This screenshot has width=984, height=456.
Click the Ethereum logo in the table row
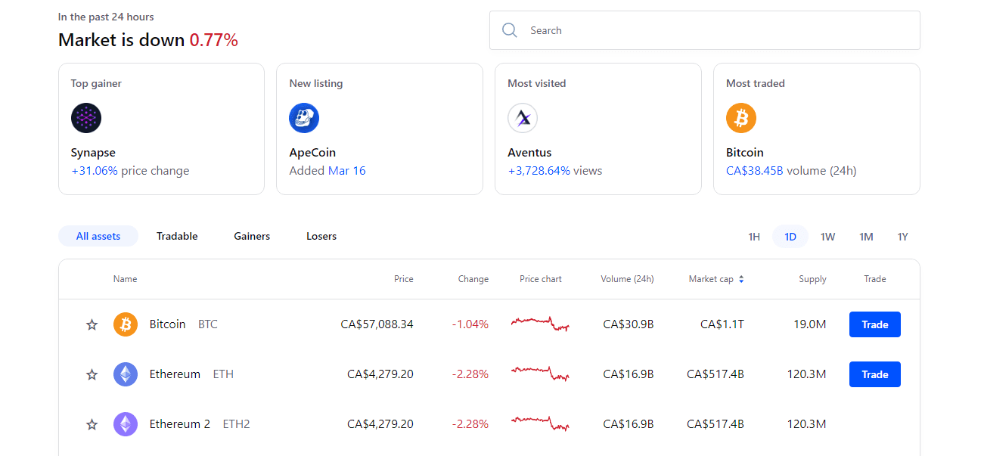(126, 374)
